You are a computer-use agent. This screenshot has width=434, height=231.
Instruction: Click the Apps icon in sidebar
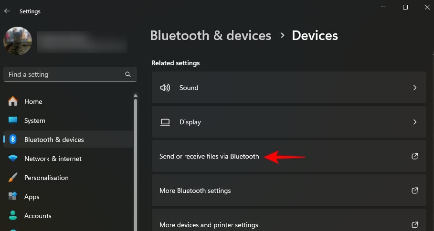pos(13,197)
